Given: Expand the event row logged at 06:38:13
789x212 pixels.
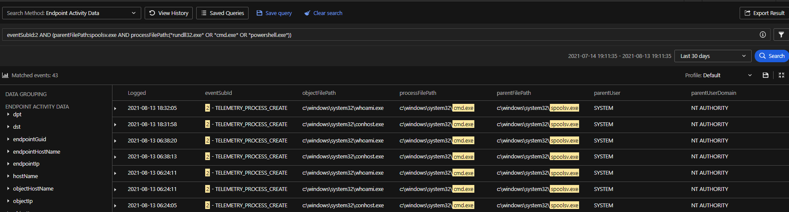Looking at the screenshot, I should click(115, 157).
